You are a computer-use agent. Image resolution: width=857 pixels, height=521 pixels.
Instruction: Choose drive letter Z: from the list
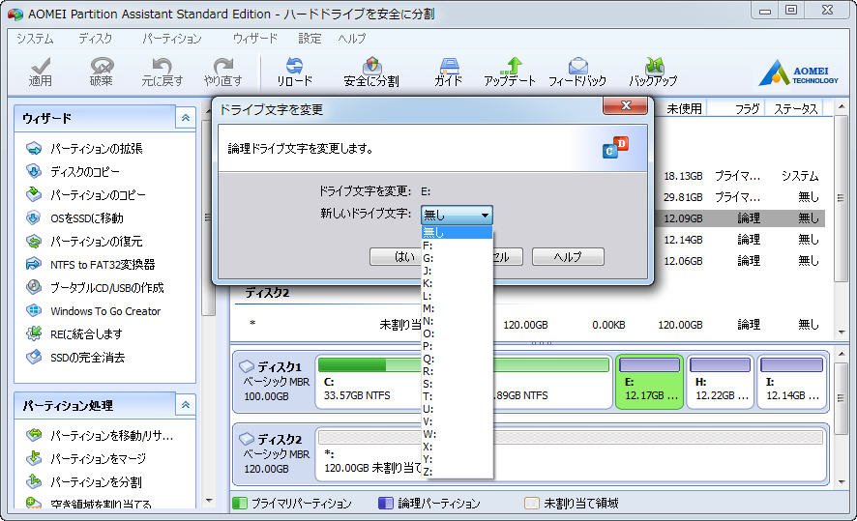click(x=457, y=472)
